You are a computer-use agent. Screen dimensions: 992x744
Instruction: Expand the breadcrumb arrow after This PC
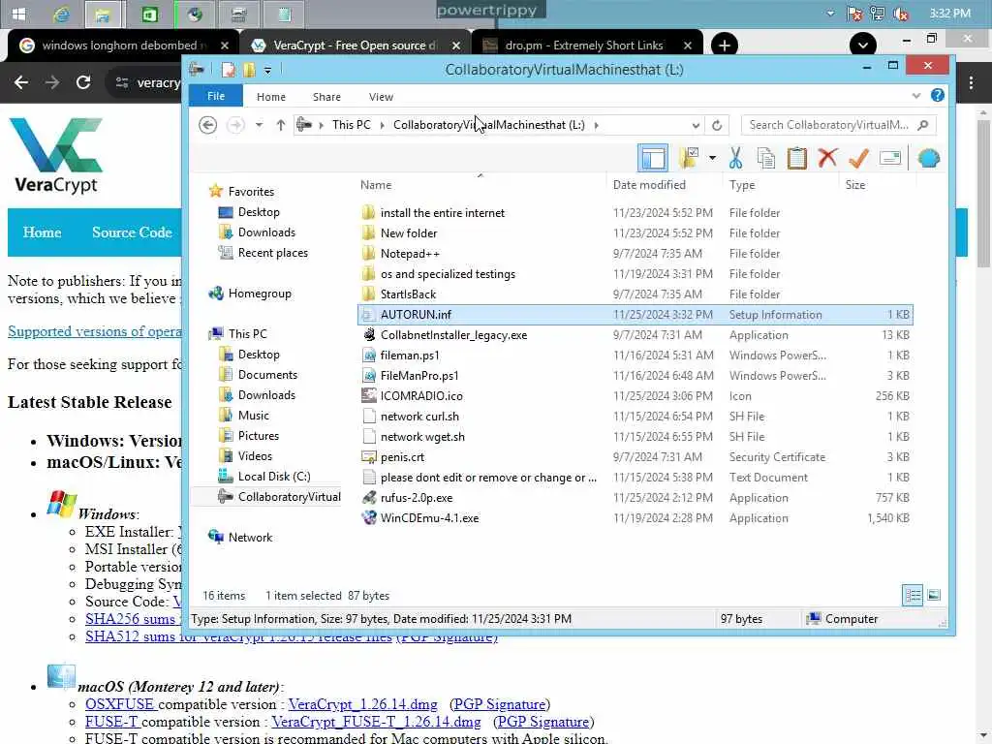382,125
